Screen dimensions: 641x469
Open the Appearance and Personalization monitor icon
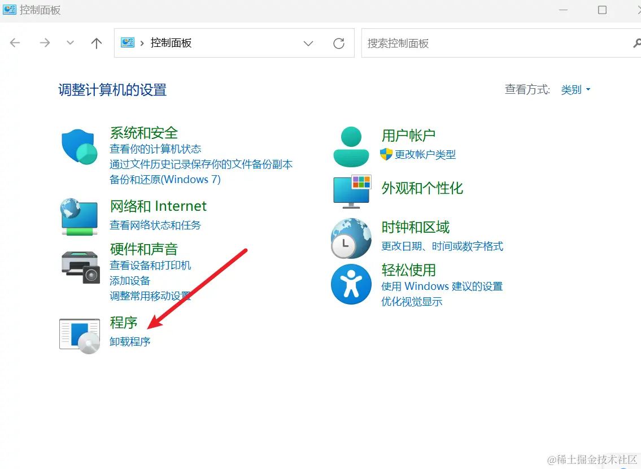(352, 192)
